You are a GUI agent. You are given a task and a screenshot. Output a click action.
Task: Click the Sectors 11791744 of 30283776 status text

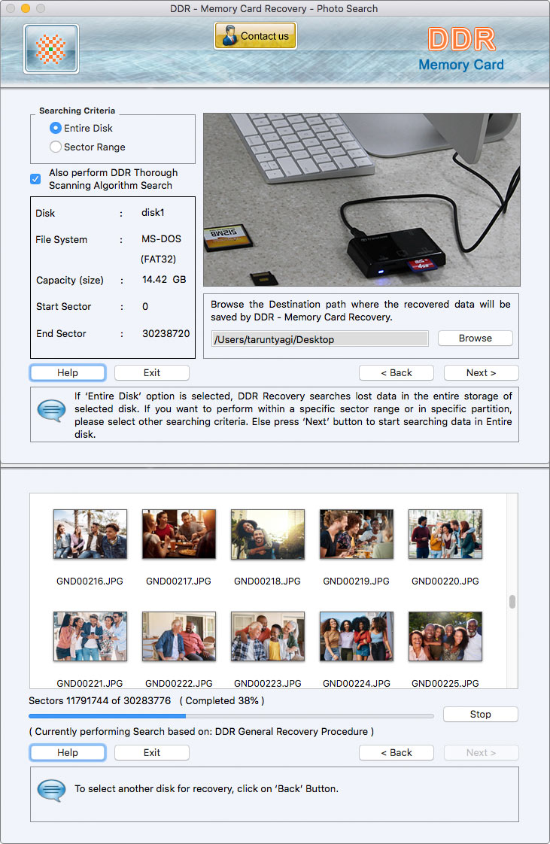(99, 701)
